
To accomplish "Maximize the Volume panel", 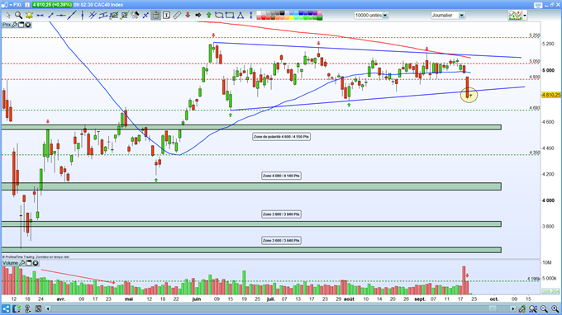I will pos(29,263).
